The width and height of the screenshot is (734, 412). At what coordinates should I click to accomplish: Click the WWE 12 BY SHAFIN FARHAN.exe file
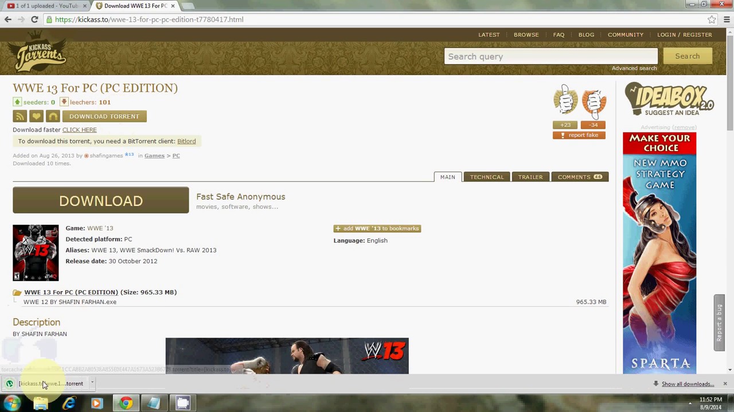(70, 302)
